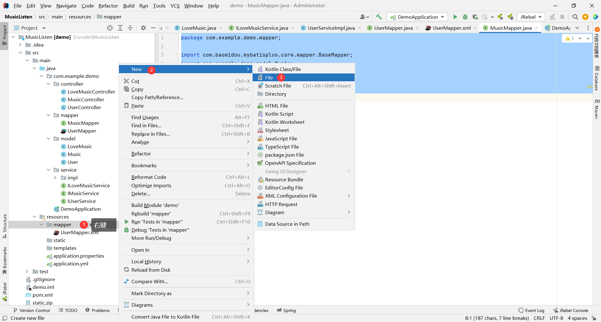The width and height of the screenshot is (601, 322).
Task: Open the Problems tool window
Action: pyautogui.click(x=98, y=310)
